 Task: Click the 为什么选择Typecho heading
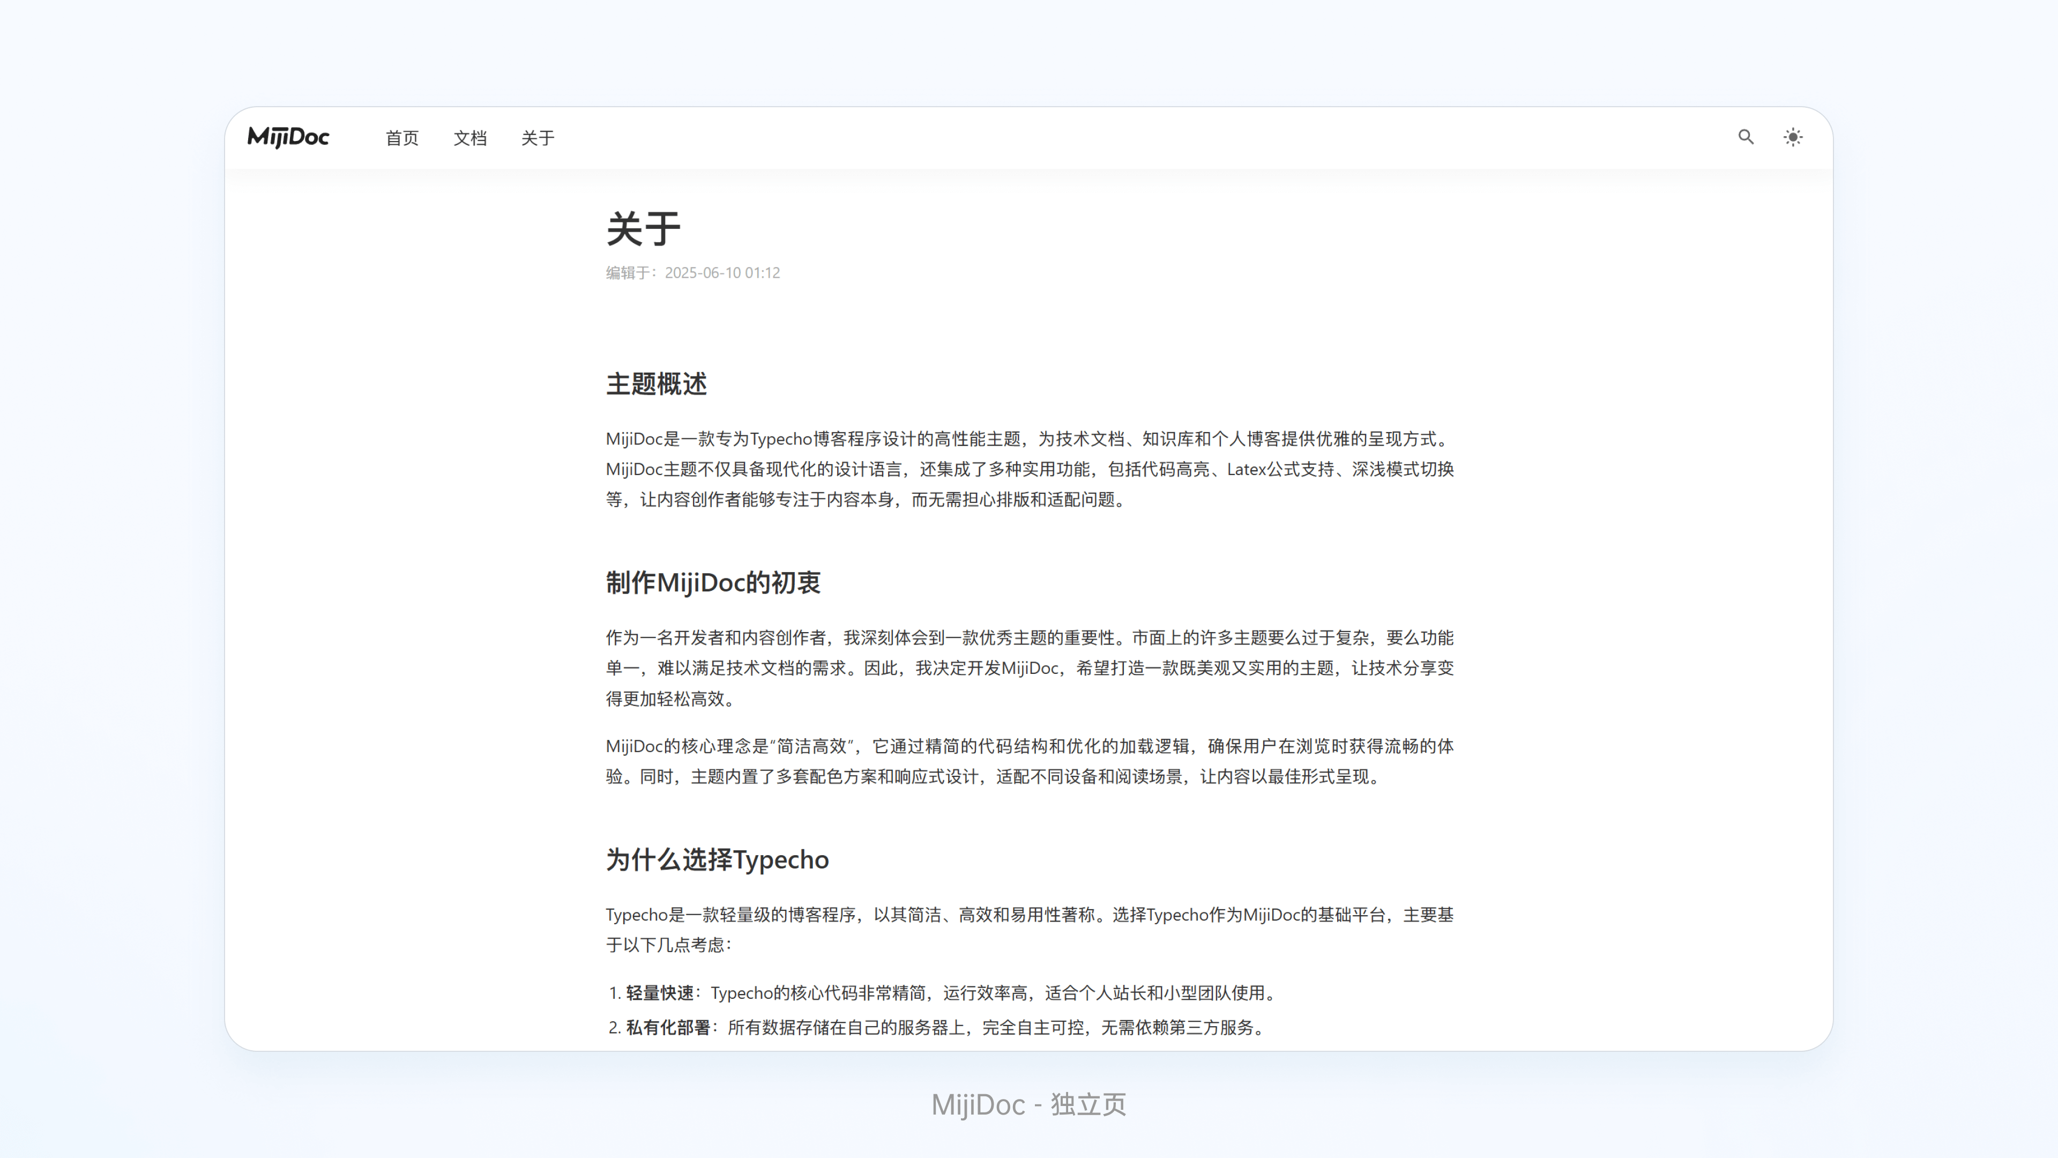(x=717, y=859)
